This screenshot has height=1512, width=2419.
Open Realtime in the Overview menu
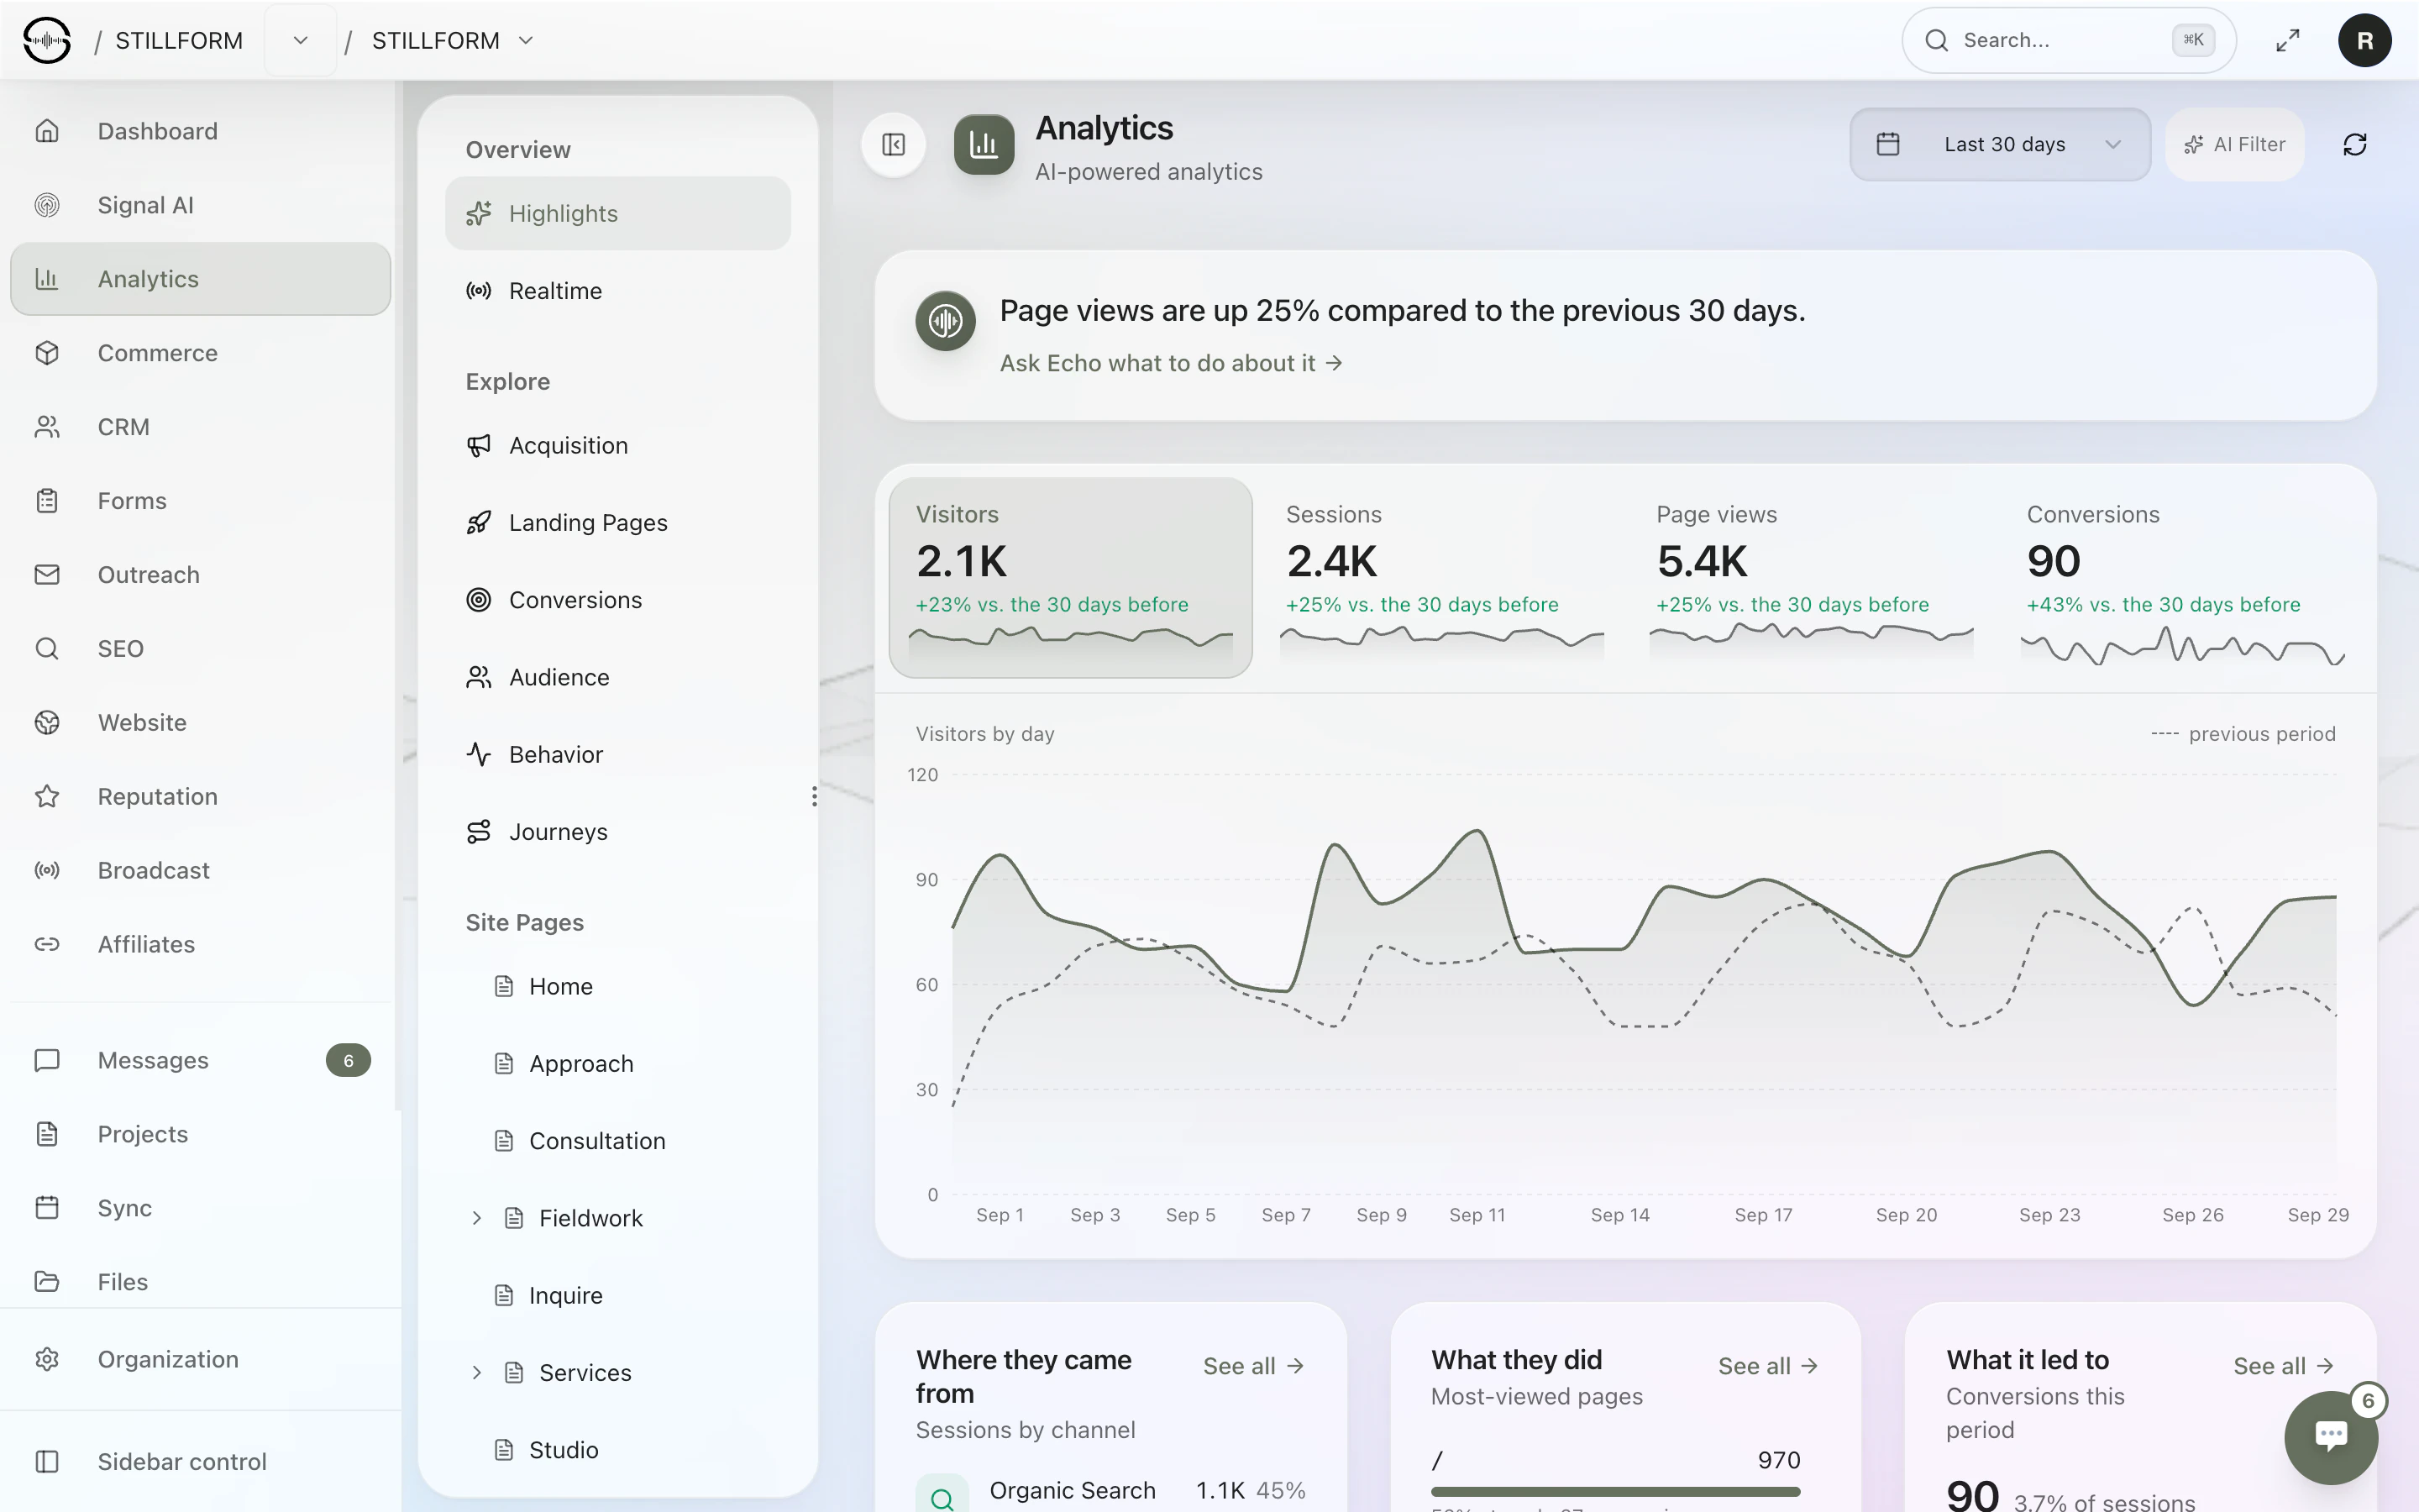coord(617,291)
